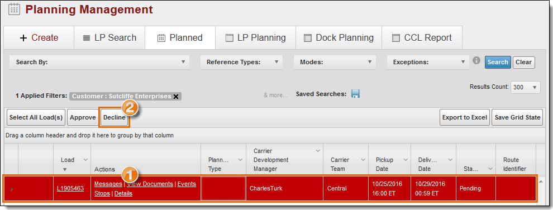Click the blue Search button
Screen dimensions: 553x210
[498, 62]
